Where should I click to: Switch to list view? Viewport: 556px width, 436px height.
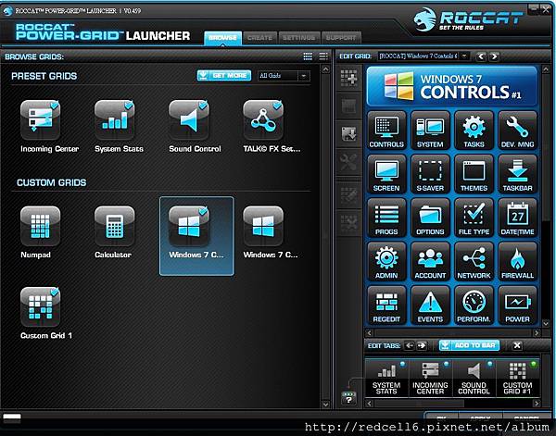[323, 56]
